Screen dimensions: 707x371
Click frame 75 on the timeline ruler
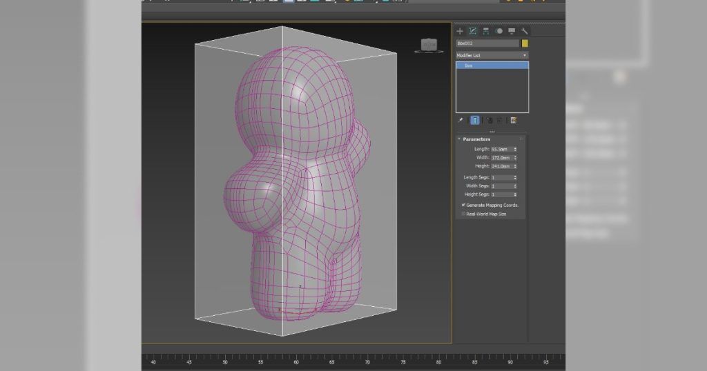[403, 362]
